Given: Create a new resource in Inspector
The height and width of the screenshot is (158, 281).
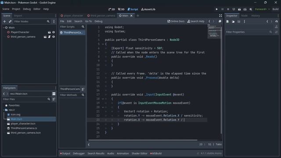Looking at the screenshot, I should 227,22.
